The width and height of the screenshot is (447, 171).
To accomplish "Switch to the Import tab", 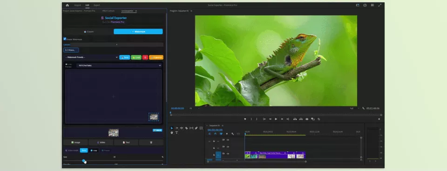I will point(78,5).
